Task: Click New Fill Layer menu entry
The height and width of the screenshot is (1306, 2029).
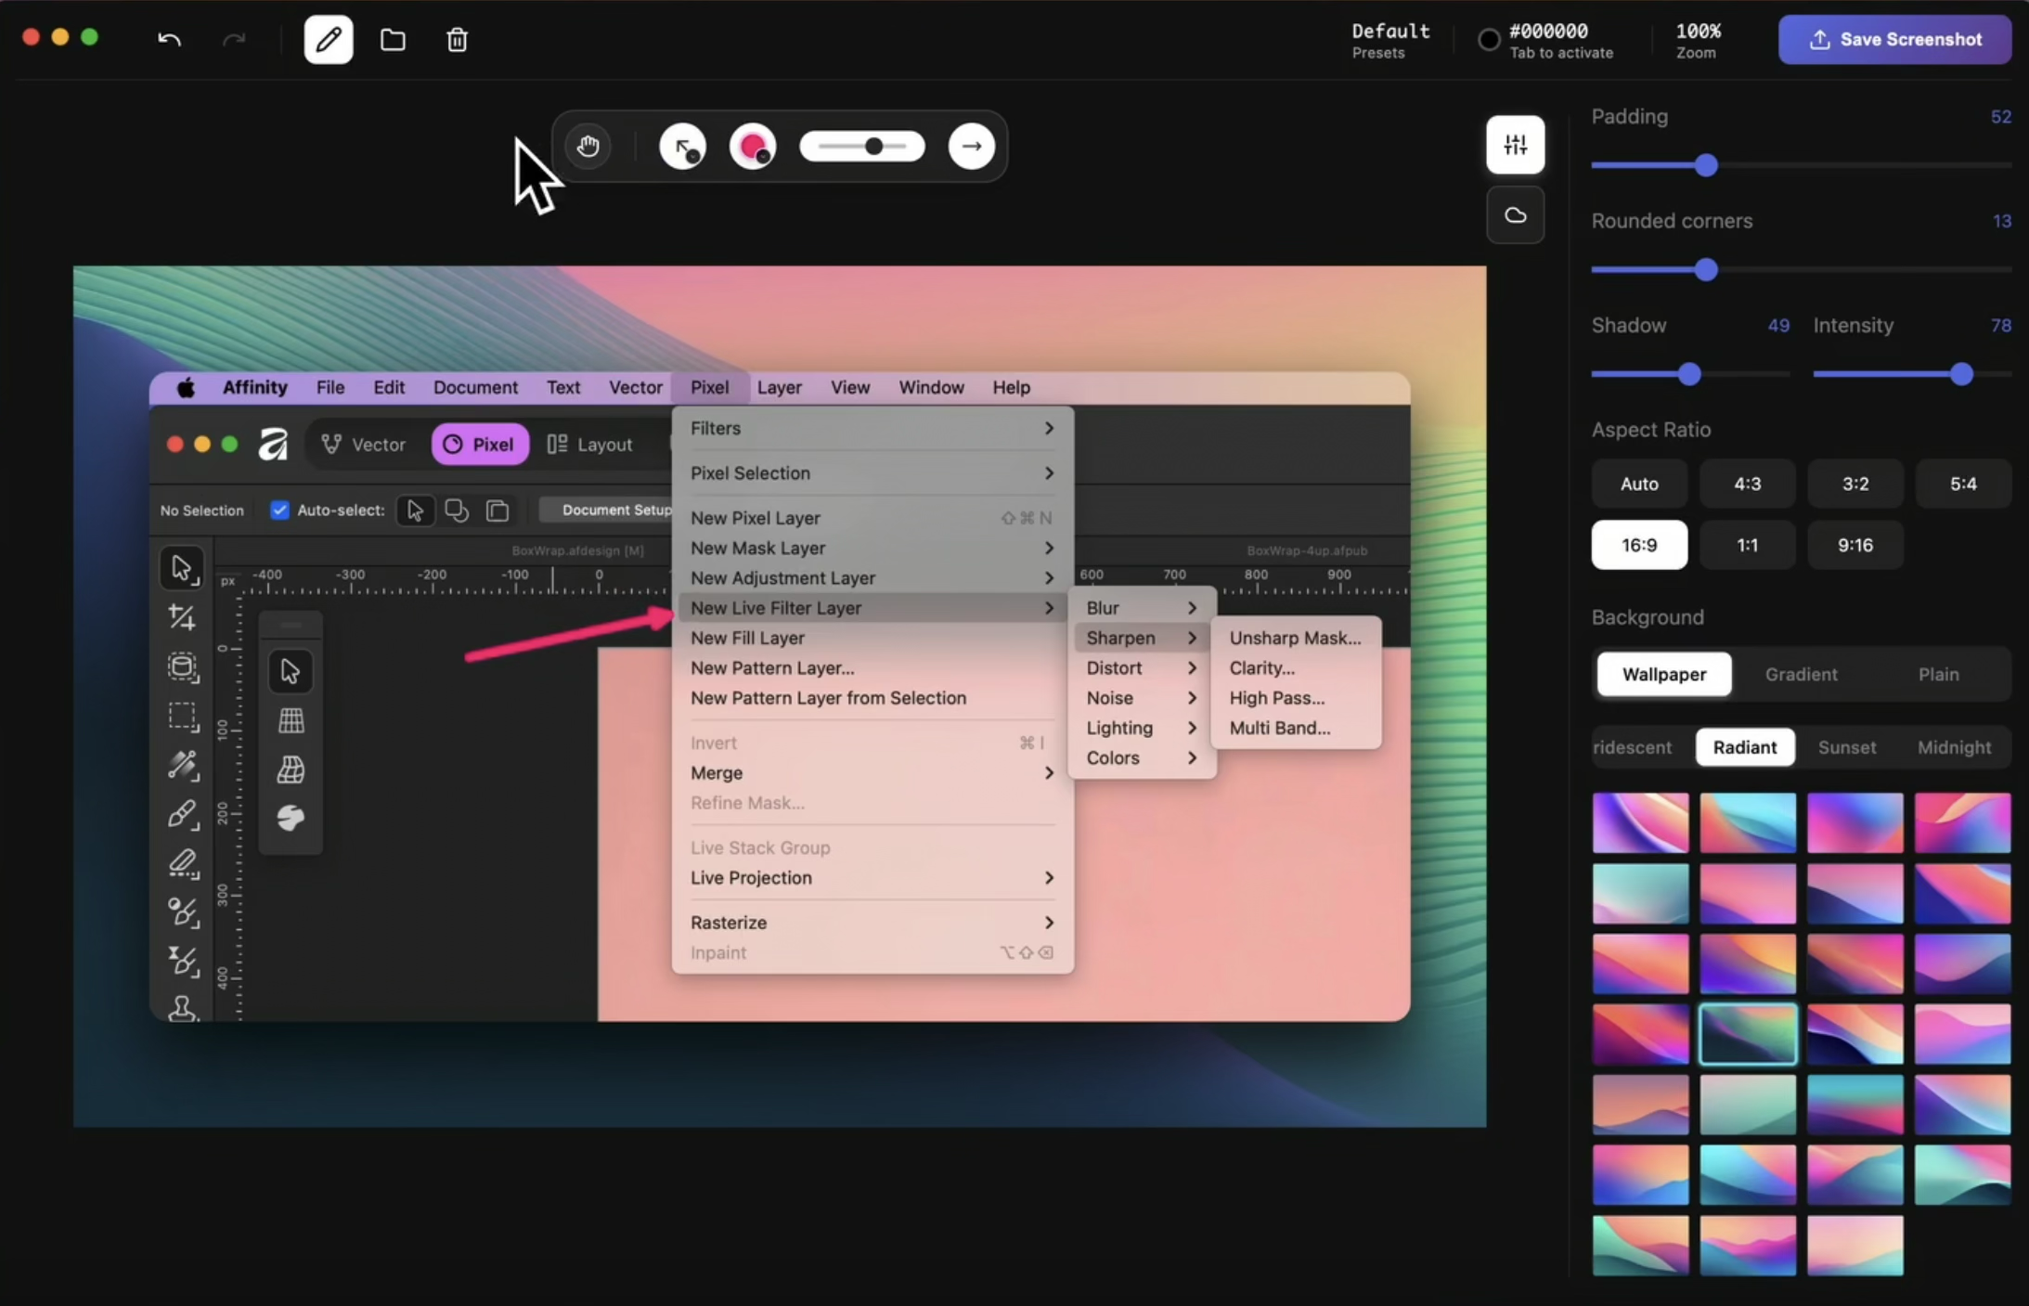Action: [x=872, y=639]
